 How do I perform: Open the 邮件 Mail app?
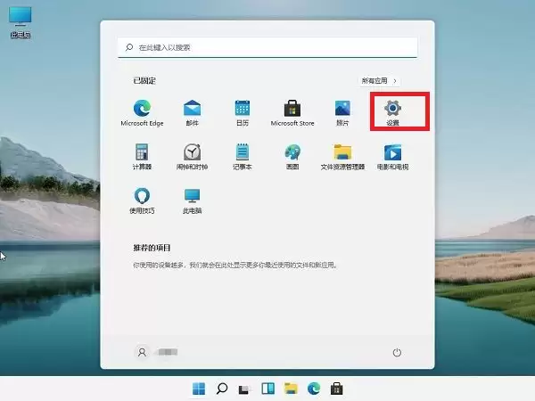pos(192,113)
